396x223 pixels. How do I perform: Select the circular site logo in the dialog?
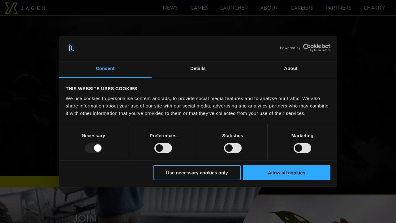(x=71, y=48)
